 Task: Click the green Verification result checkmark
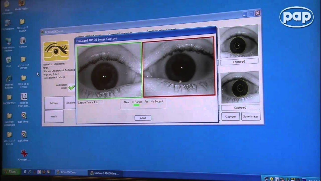pyautogui.click(x=72, y=87)
